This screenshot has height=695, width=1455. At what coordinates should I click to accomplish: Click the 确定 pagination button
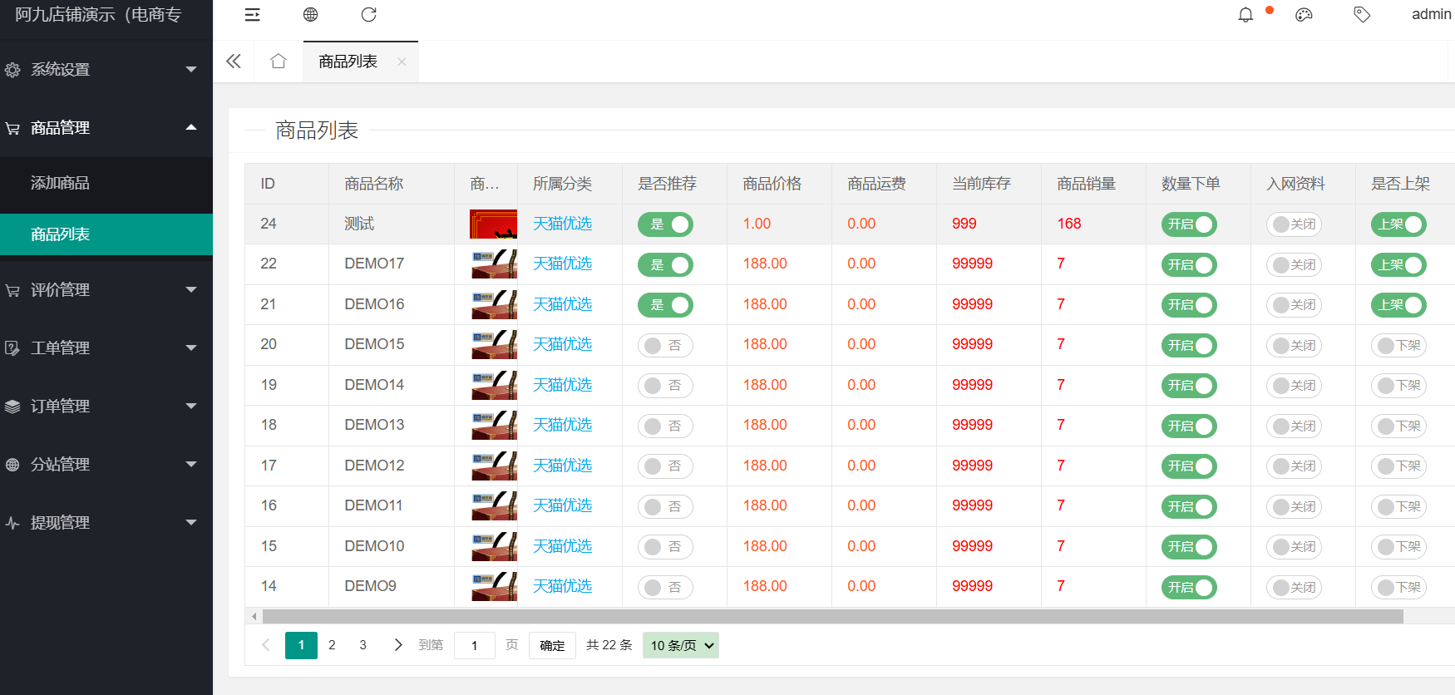click(x=552, y=646)
